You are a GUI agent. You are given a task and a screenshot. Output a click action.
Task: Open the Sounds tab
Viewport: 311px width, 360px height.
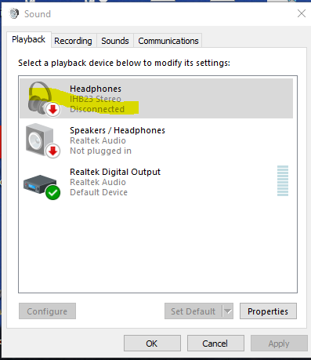(115, 41)
